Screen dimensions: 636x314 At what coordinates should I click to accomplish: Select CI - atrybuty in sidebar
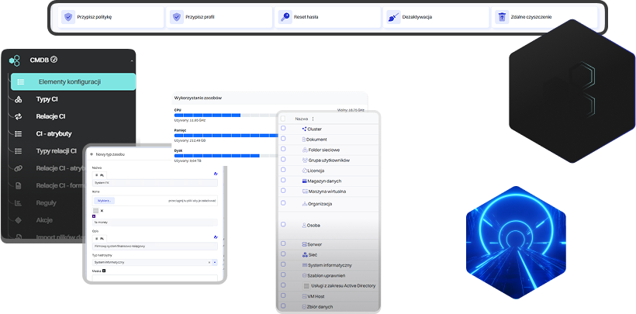point(55,133)
